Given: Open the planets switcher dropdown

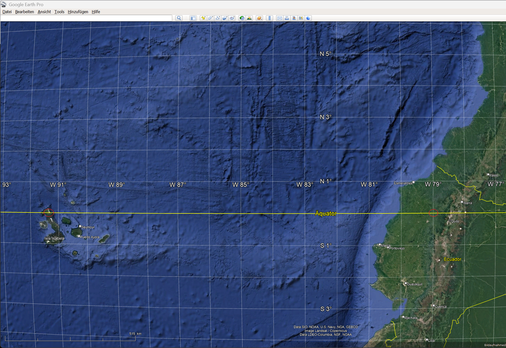Looking at the screenshot, I should tap(260, 18).
